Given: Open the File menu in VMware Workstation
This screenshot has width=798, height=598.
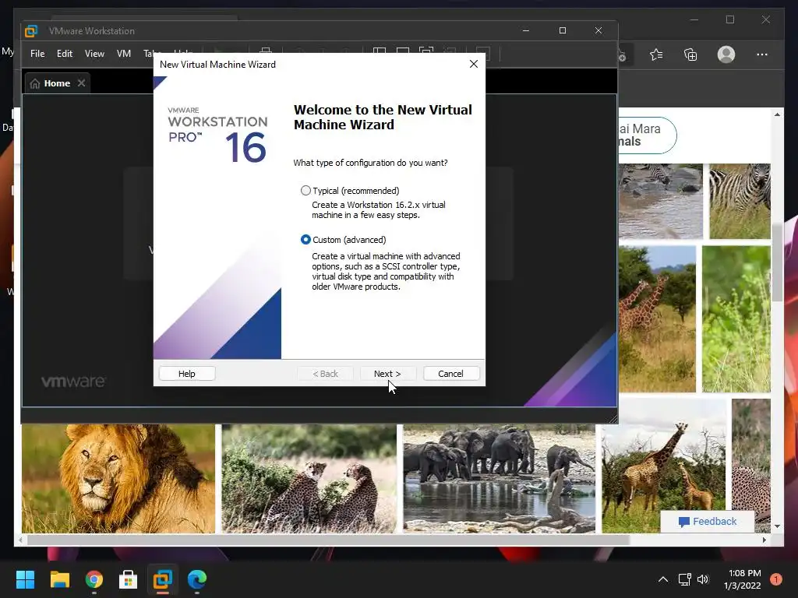Looking at the screenshot, I should click(x=37, y=54).
